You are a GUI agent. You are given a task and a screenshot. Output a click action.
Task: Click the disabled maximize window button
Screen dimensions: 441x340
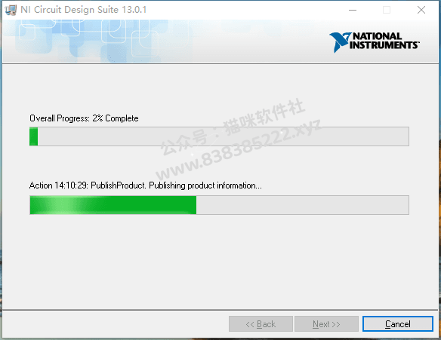pyautogui.click(x=387, y=10)
